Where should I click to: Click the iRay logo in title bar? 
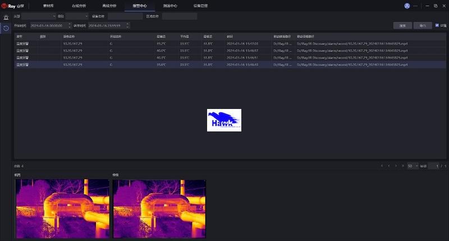point(10,6)
